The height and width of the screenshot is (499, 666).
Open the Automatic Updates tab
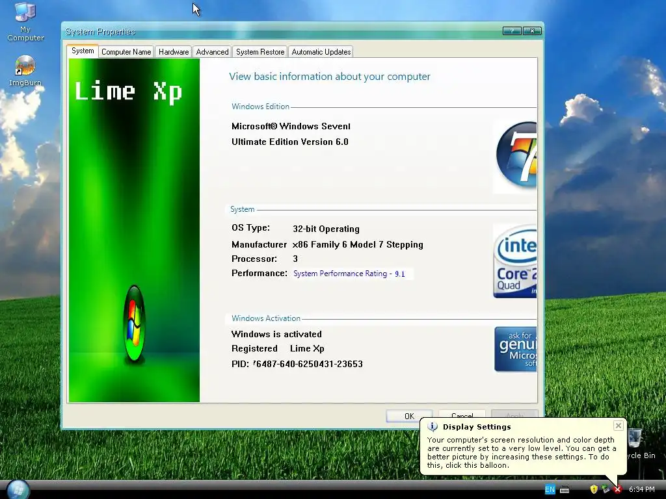click(321, 52)
